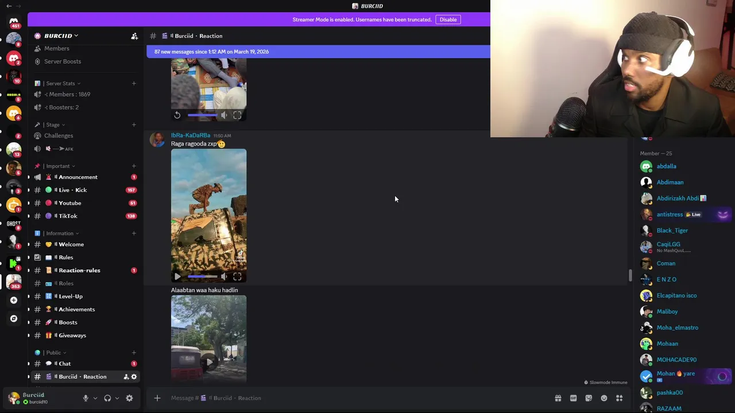Play the soldier-on-tank video
The image size is (735, 413).
pyautogui.click(x=177, y=276)
